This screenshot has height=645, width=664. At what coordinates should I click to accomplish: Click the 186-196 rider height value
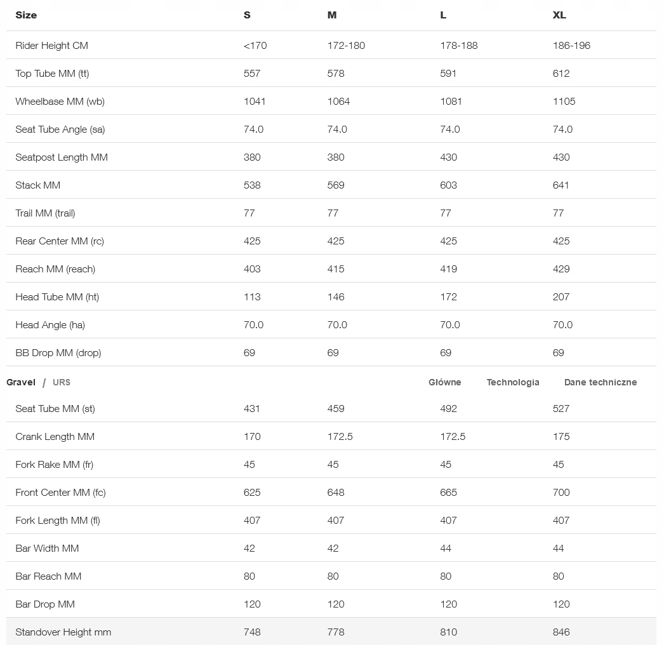coord(571,46)
